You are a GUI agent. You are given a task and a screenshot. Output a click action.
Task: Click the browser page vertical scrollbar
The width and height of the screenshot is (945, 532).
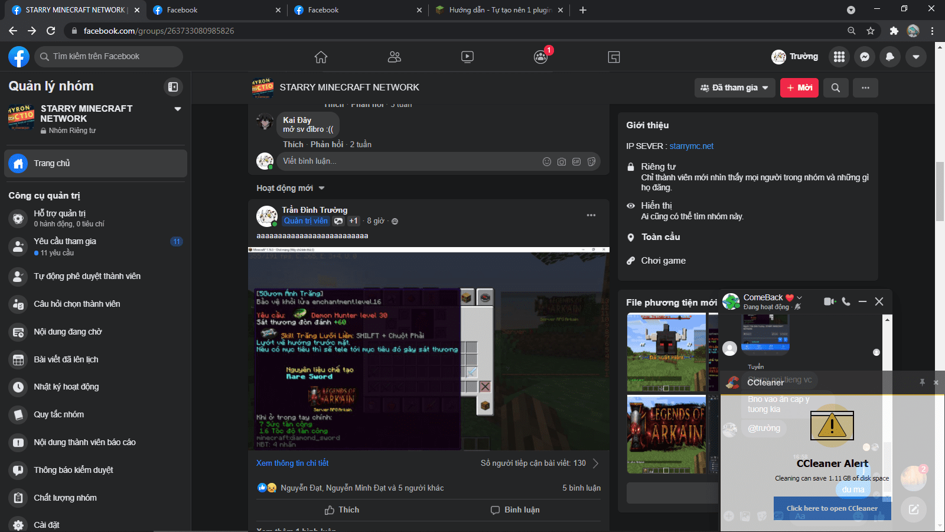(x=940, y=189)
